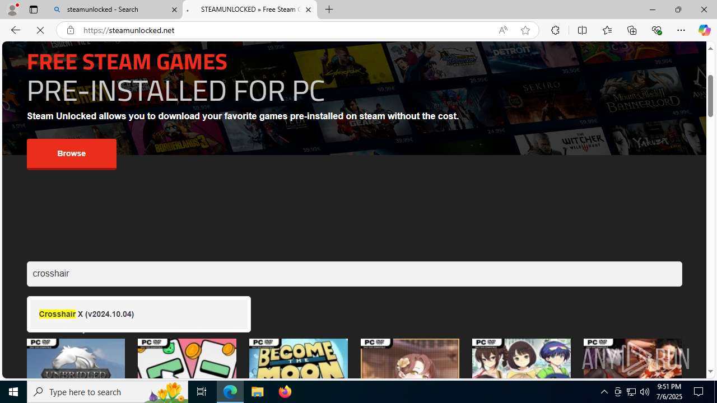Stop loading the page
The height and width of the screenshot is (403, 717).
(40, 30)
